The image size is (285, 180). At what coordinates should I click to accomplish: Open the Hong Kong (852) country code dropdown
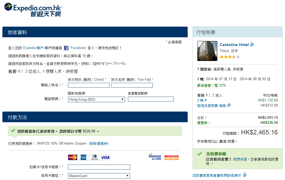97,99
